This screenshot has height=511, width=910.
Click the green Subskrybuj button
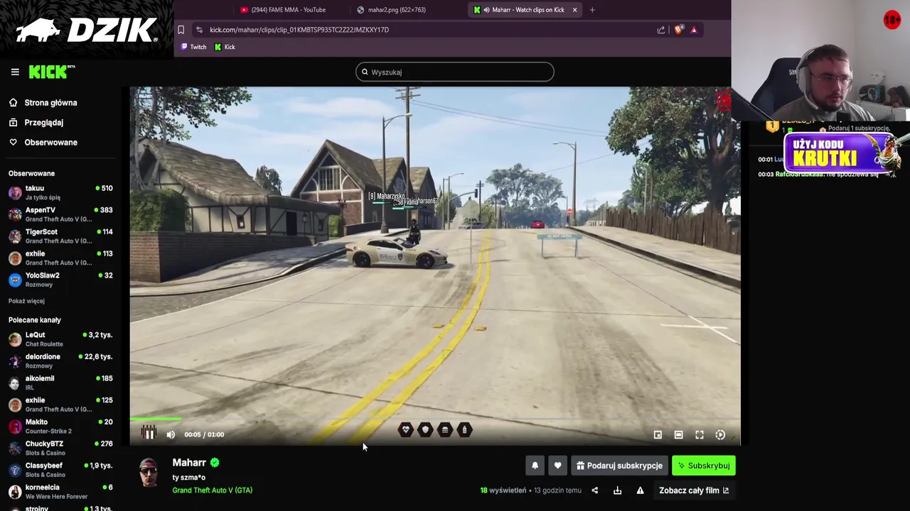pyautogui.click(x=704, y=466)
